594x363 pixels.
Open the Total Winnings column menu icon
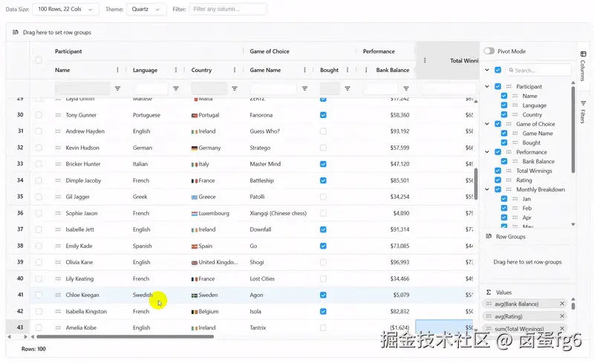coord(425,61)
